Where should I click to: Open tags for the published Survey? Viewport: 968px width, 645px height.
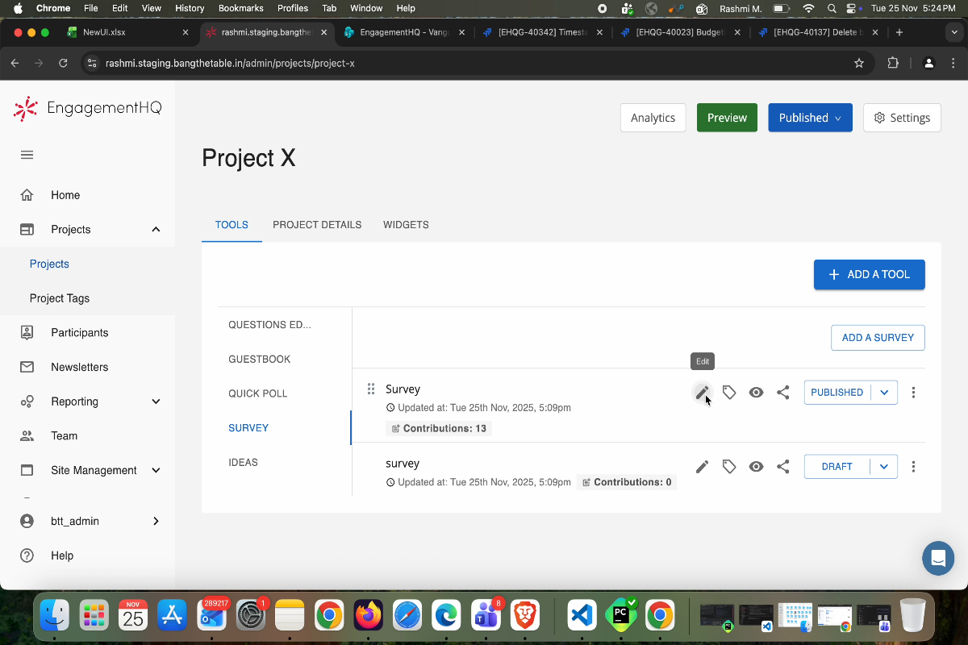coord(729,393)
